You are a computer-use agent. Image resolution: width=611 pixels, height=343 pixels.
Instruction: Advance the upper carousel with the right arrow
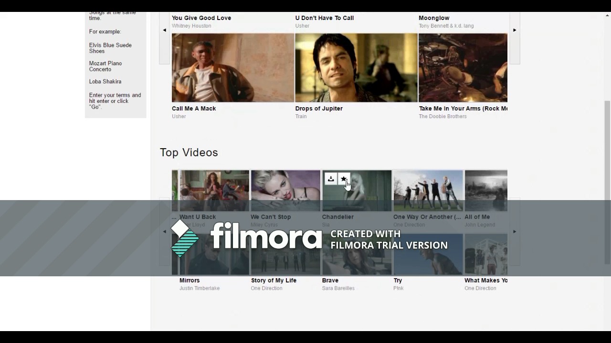[515, 30]
